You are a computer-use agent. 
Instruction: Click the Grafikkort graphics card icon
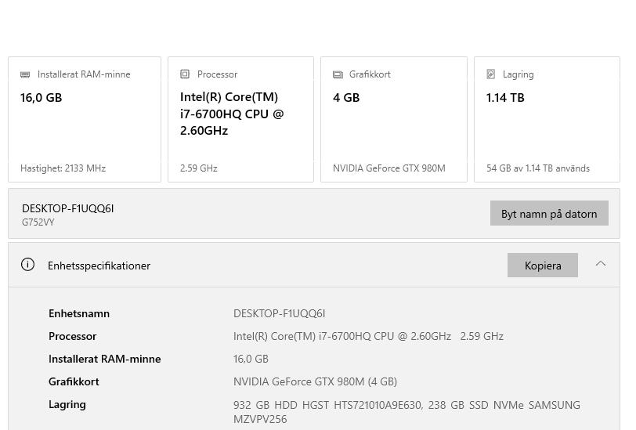(x=338, y=74)
